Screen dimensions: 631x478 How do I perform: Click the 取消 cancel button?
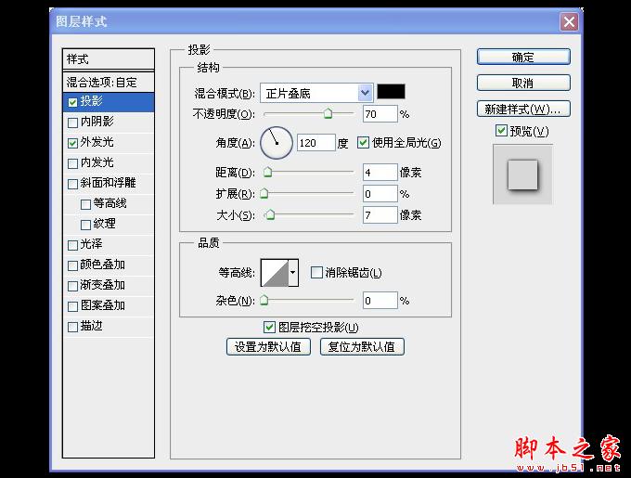click(x=523, y=83)
